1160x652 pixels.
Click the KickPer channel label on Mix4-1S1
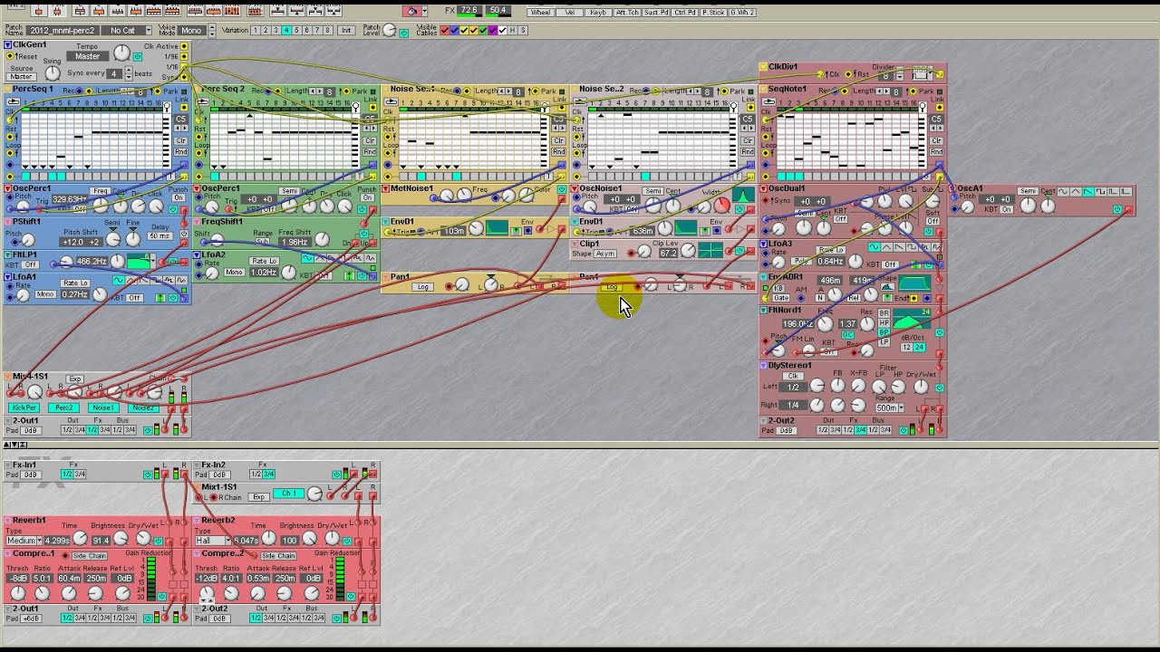tap(24, 408)
